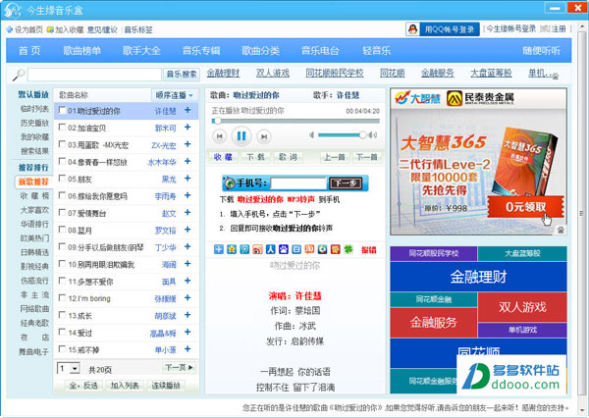Click the 随便听听 link
Screen dimensions: 589x418
pos(541,51)
